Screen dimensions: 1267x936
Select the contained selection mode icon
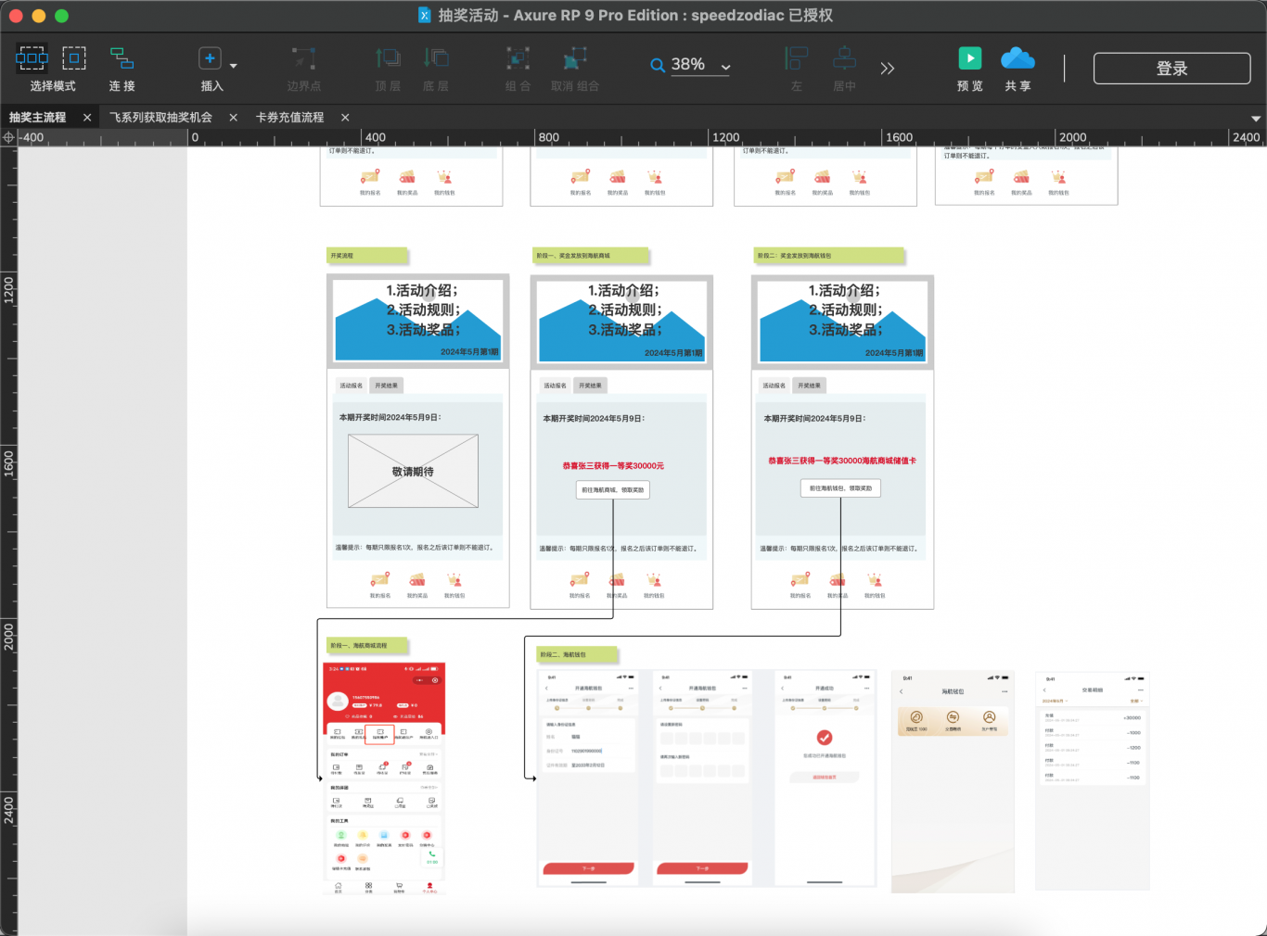[74, 58]
